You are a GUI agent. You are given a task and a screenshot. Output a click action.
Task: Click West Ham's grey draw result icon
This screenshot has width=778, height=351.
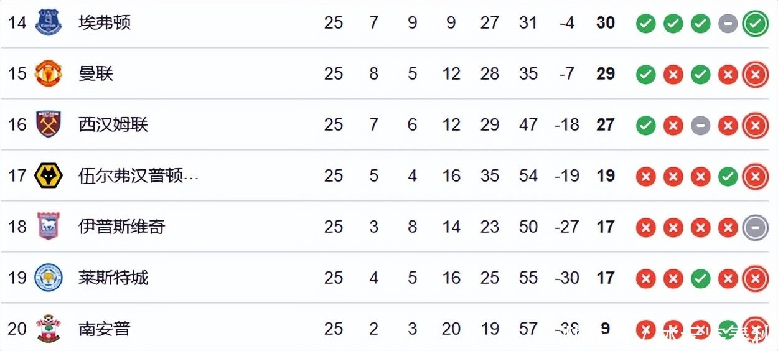pos(700,126)
